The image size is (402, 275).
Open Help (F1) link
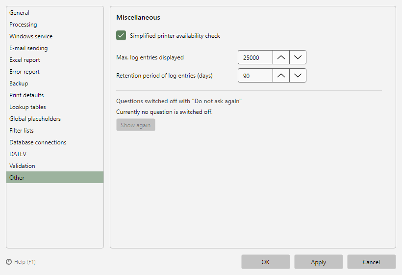point(25,262)
